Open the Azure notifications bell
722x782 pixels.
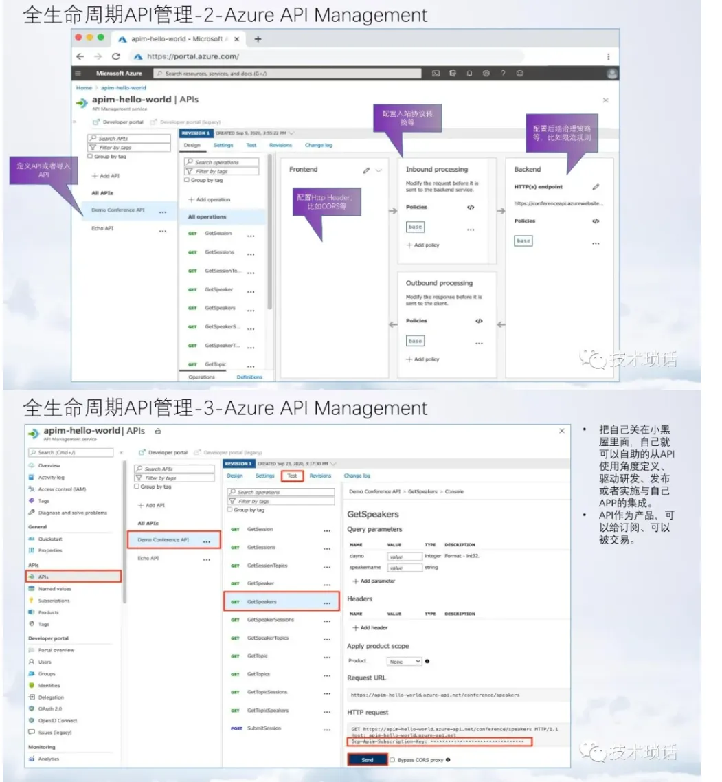(469, 74)
